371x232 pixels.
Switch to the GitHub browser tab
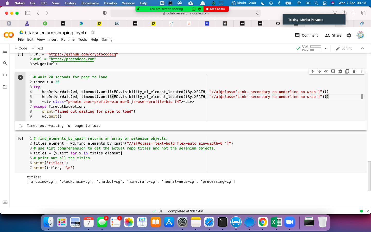tap(278, 23)
